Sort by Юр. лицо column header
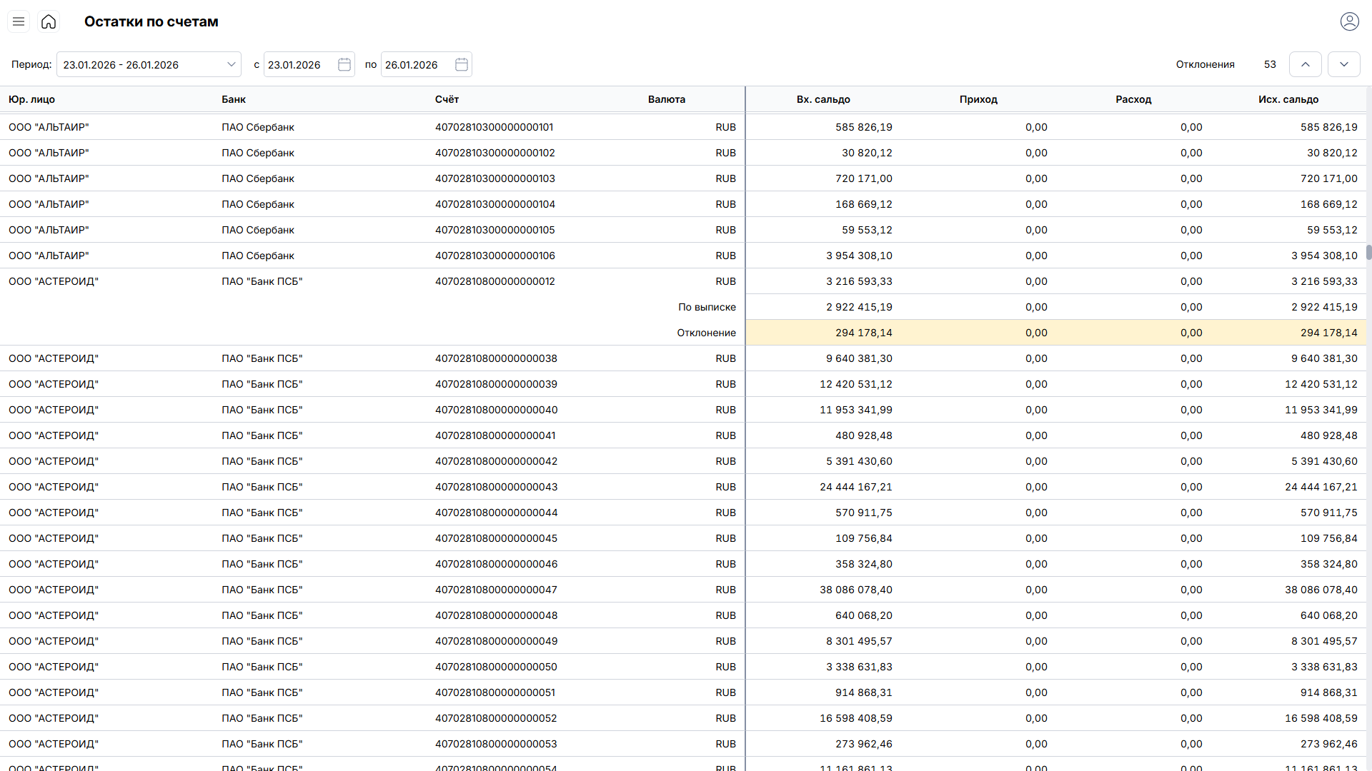This screenshot has height=771, width=1372. coord(31,99)
